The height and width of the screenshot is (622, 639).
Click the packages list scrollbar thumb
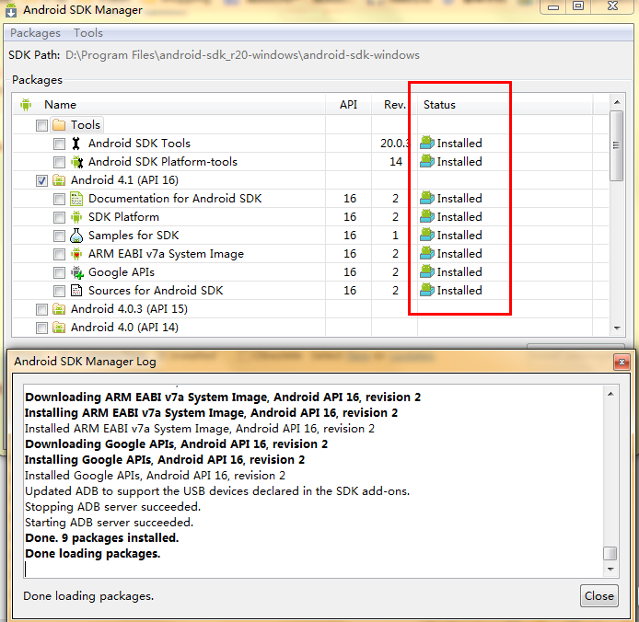click(617, 145)
